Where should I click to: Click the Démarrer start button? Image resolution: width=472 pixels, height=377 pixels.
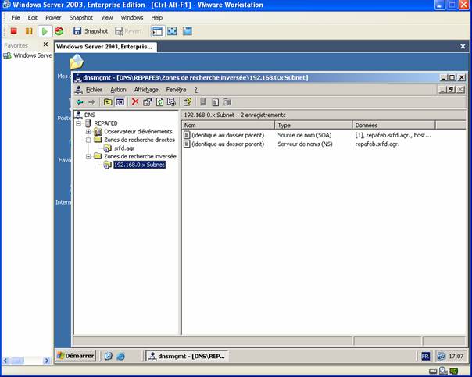pos(76,356)
